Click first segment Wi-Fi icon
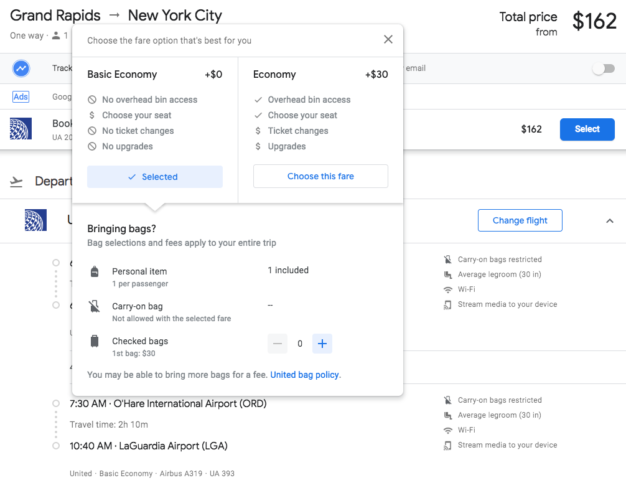The image size is (626, 488). click(448, 289)
